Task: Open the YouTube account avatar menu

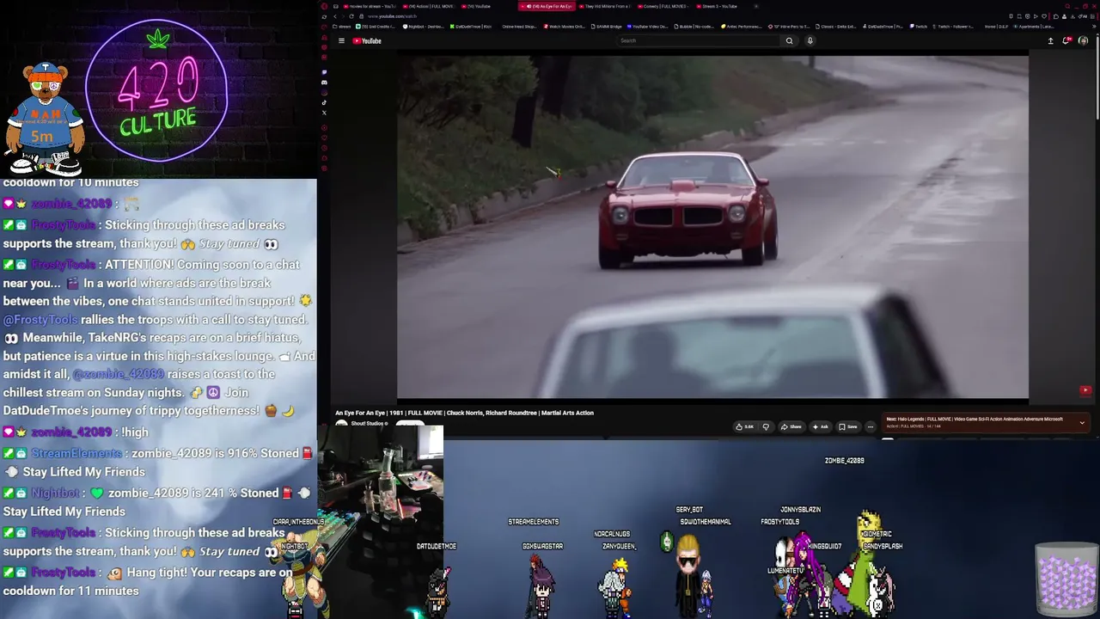Action: tap(1083, 40)
